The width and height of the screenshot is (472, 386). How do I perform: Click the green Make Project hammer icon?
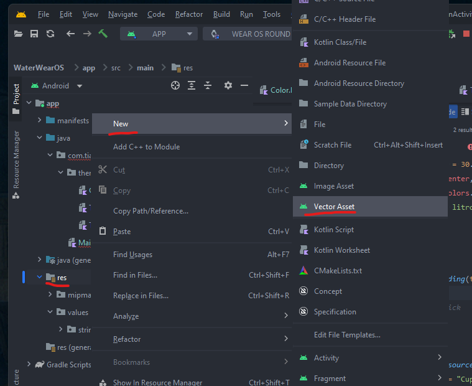click(x=103, y=34)
